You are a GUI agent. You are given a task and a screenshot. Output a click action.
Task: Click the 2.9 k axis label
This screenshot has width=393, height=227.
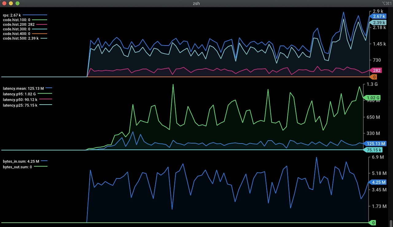point(378,11)
